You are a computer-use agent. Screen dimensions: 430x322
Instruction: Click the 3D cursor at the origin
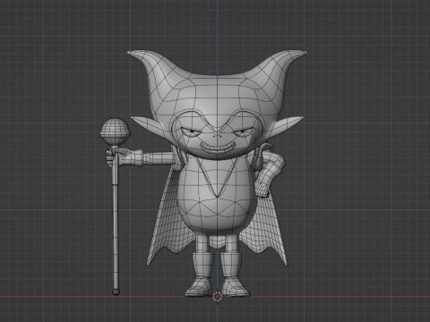[217, 297]
